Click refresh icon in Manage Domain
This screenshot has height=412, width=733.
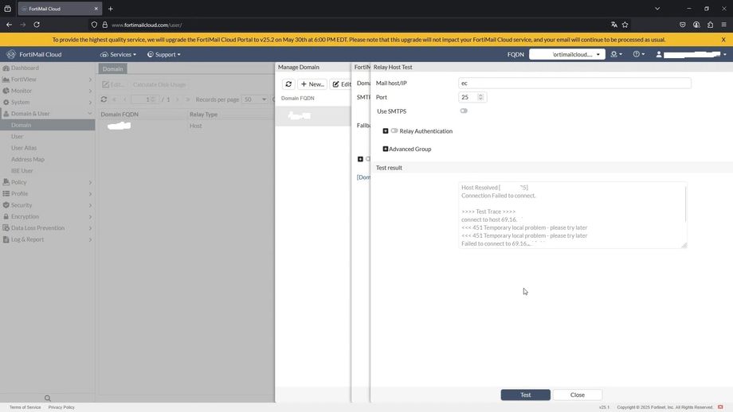[288, 84]
